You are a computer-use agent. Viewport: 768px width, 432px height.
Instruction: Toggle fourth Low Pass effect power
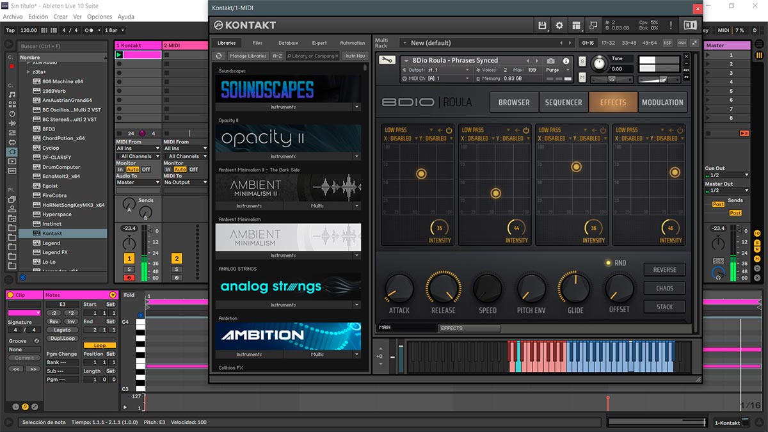pyautogui.click(x=680, y=130)
